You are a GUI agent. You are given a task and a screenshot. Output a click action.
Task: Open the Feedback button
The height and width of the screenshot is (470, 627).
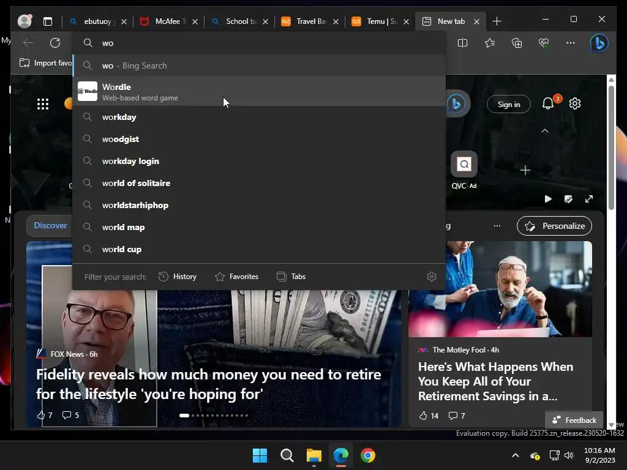(574, 420)
